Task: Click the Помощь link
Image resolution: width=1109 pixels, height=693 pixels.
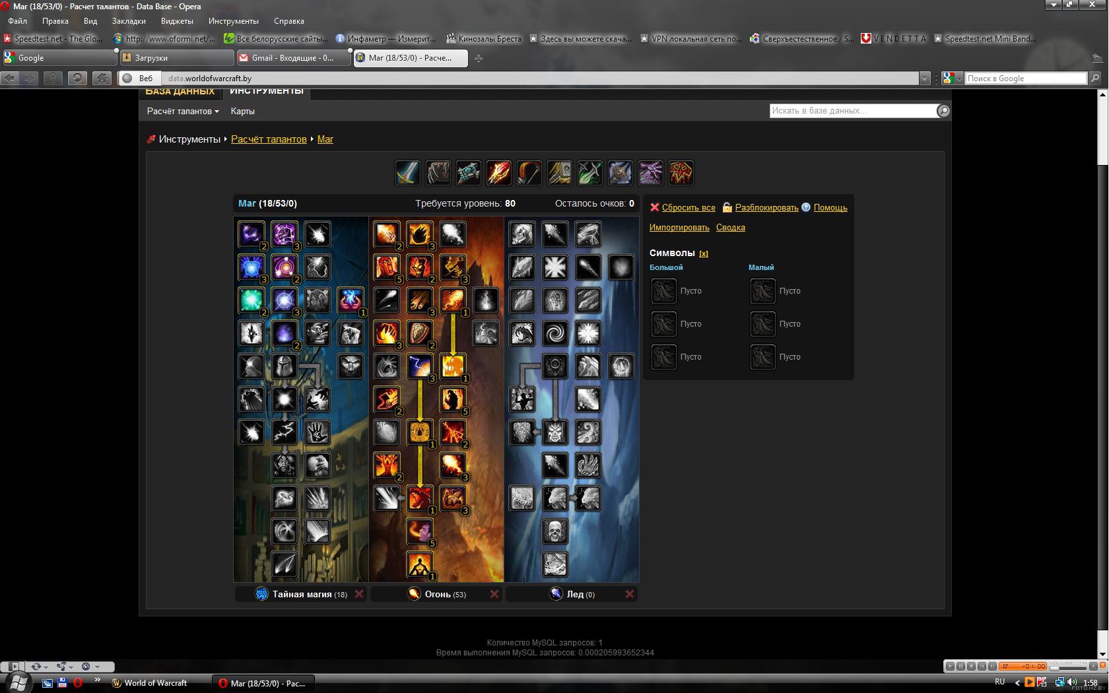Action: click(x=830, y=207)
